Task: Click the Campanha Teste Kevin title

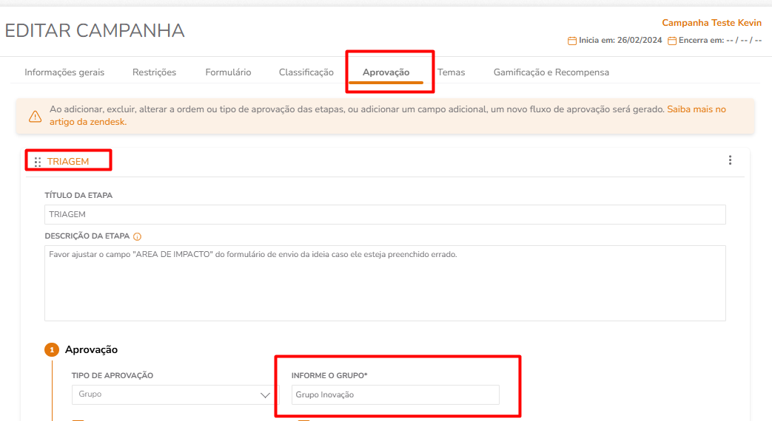Action: tap(711, 23)
